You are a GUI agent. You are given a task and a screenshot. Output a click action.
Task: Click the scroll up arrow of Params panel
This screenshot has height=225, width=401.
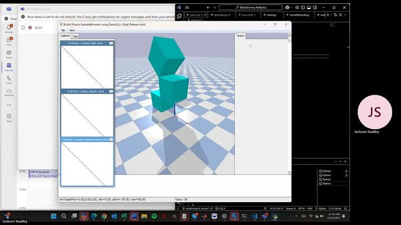(290, 35)
